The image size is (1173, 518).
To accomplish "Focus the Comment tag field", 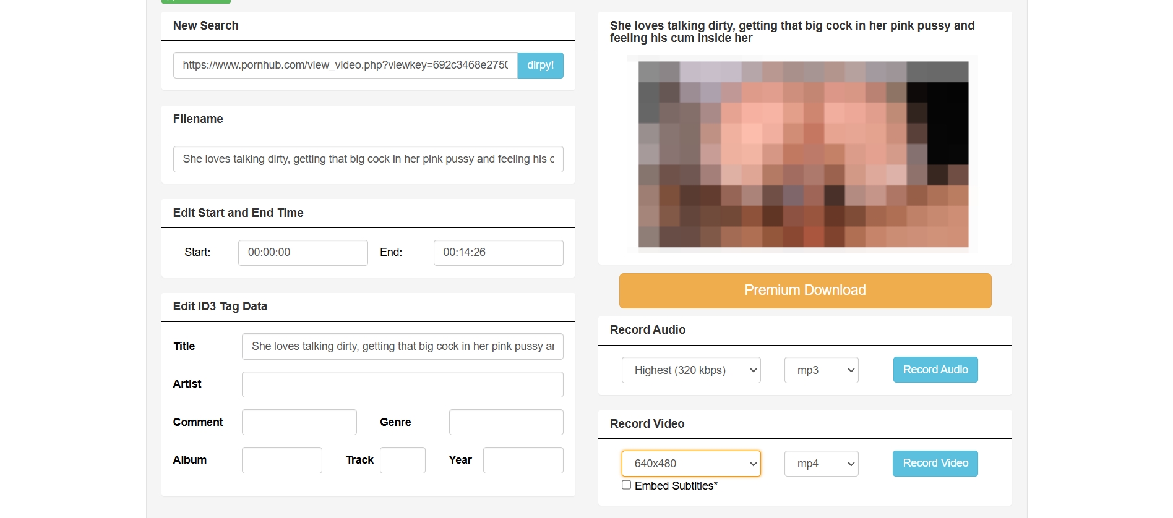I will tap(299, 422).
